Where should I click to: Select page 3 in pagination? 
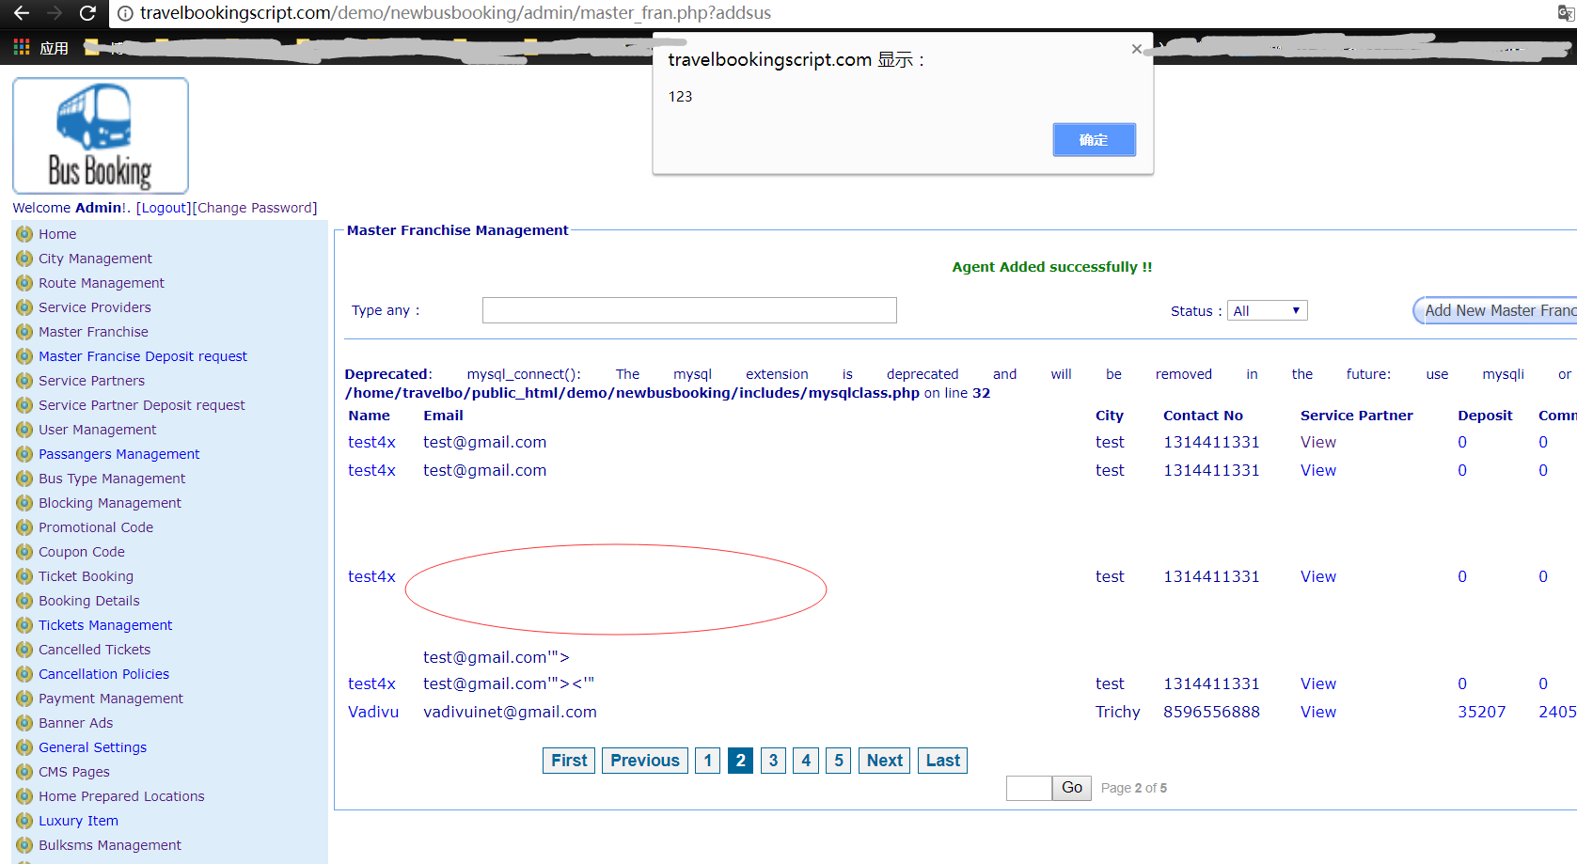tap(773, 761)
